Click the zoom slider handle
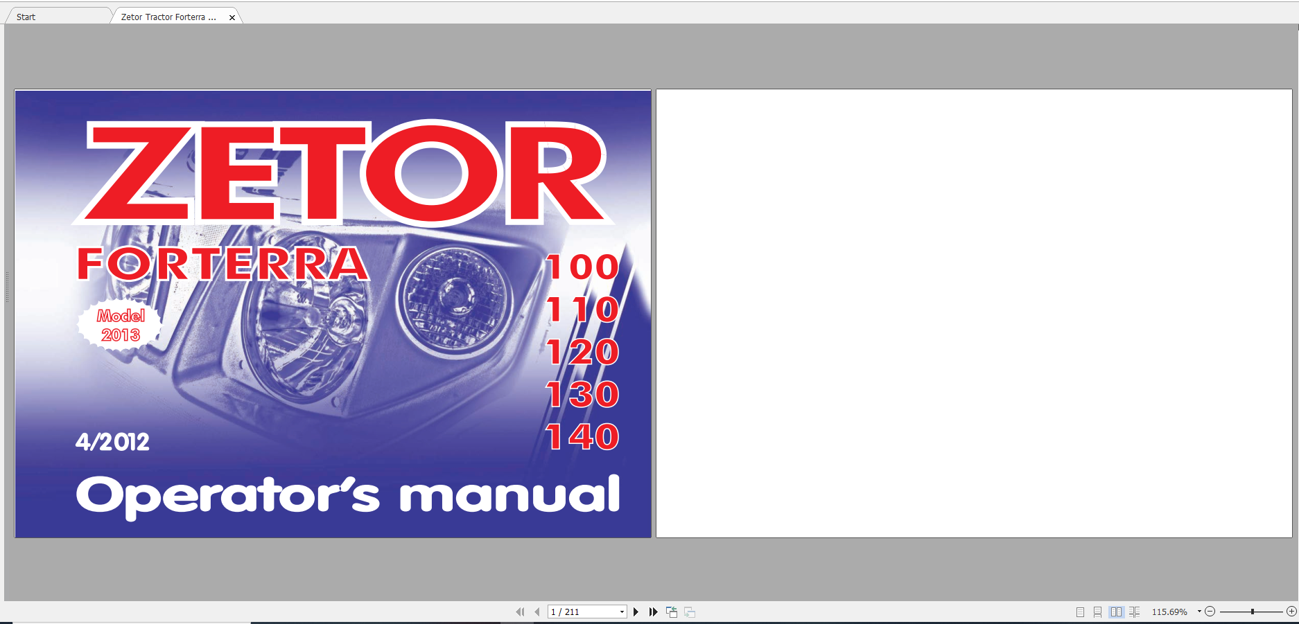Image resolution: width=1299 pixels, height=624 pixels. [1253, 612]
